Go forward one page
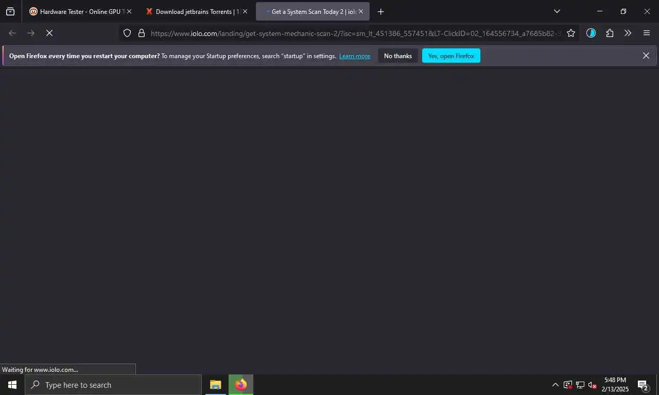The height and width of the screenshot is (395, 659). pos(31,33)
